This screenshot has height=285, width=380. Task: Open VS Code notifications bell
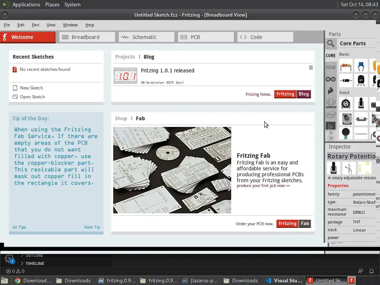[371, 271]
